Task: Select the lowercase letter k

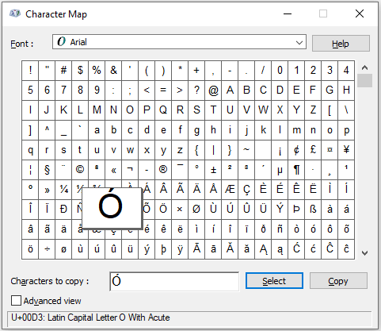Action: tap(263, 130)
